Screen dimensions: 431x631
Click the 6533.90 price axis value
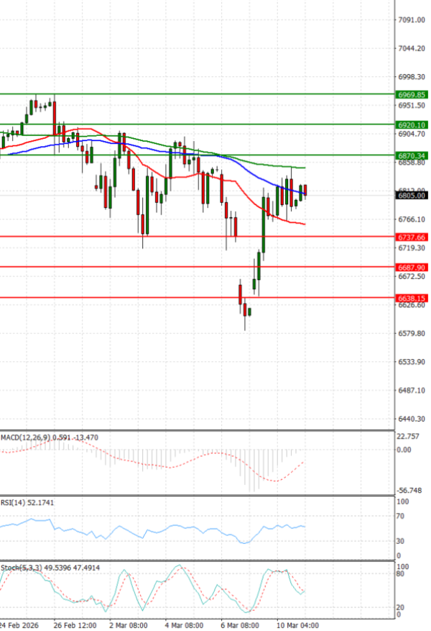tap(412, 362)
